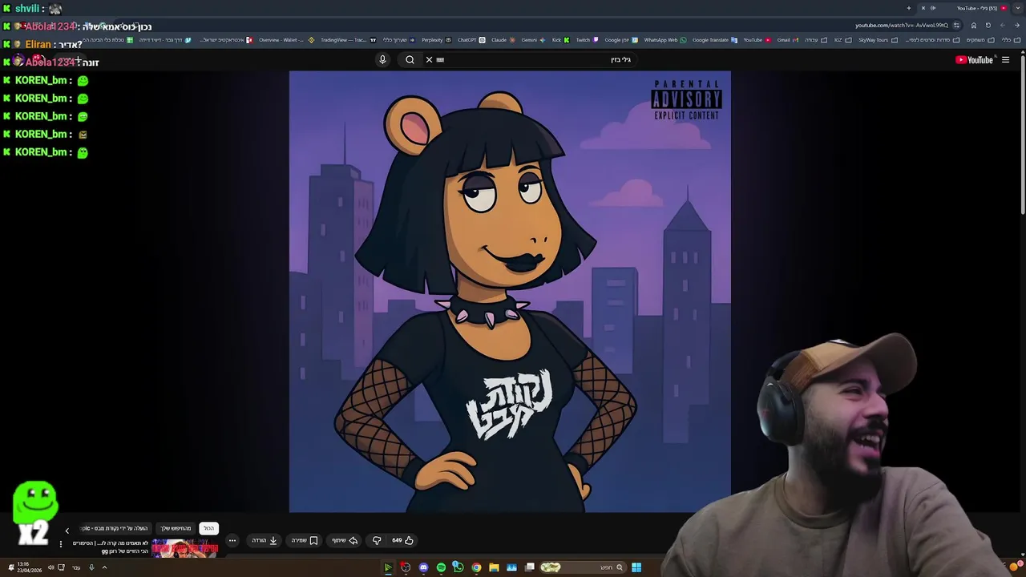Click the שמירה save button
This screenshot has width=1026, height=577.
305,540
